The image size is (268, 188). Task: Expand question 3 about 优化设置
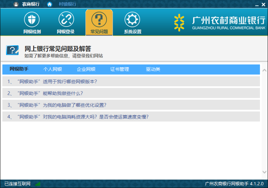pos(131,105)
